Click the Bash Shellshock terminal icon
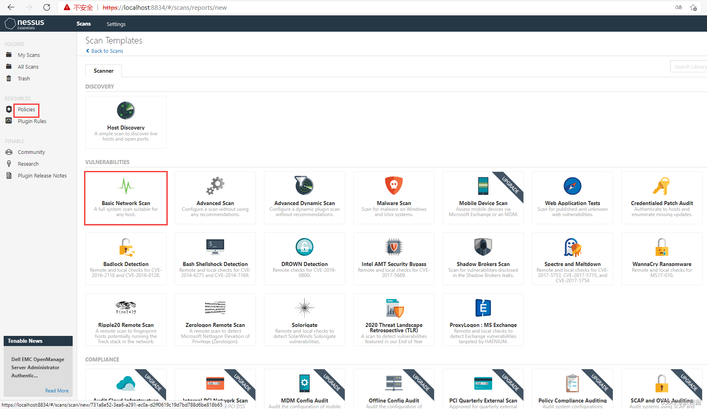 point(215,246)
